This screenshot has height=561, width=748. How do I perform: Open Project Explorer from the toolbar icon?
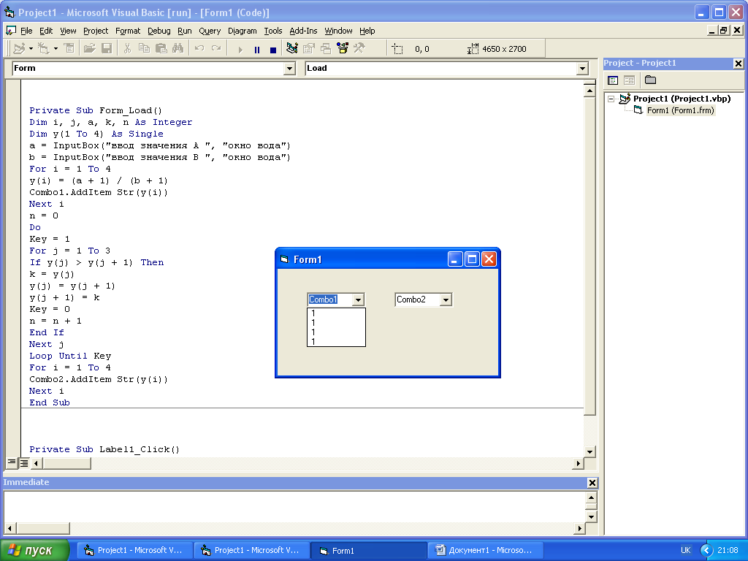(292, 48)
